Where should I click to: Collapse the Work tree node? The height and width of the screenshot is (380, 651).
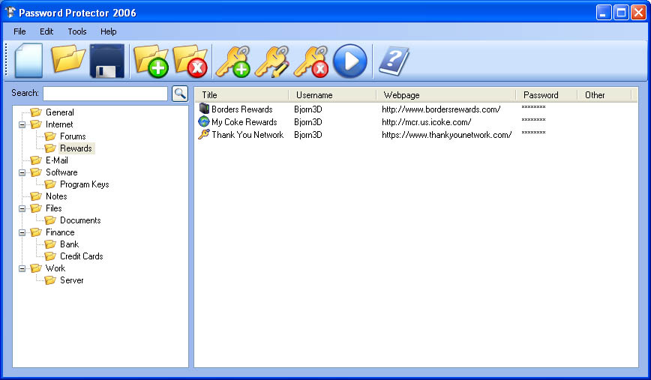(x=22, y=269)
